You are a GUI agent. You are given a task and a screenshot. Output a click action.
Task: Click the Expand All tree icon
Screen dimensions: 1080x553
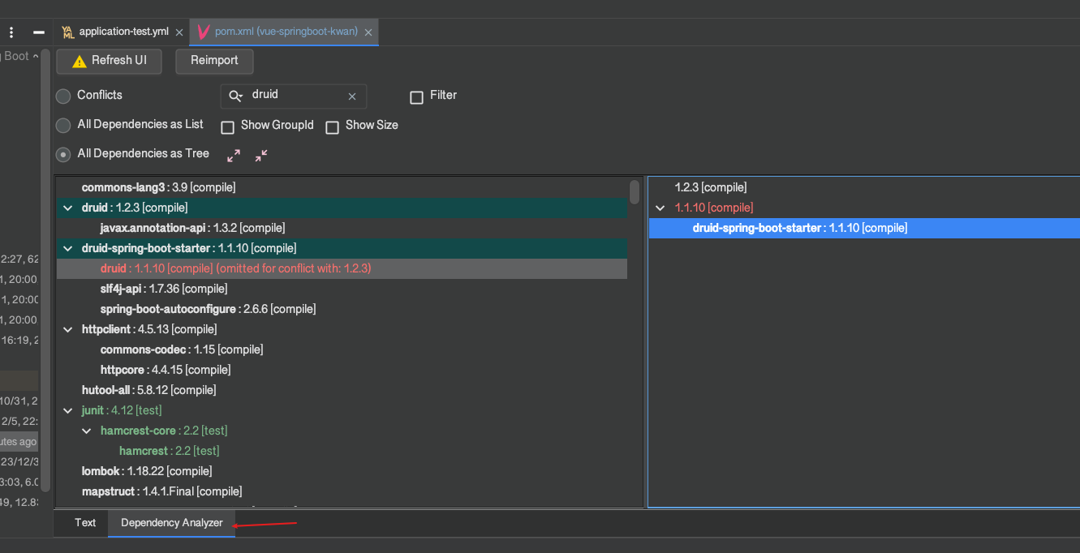[x=234, y=155]
